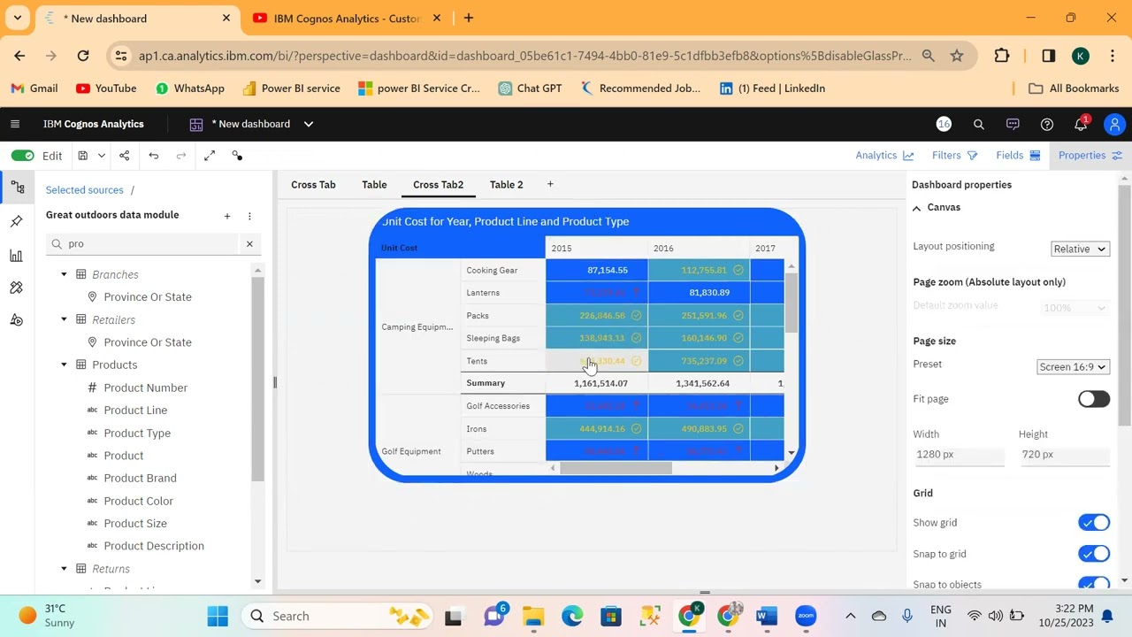Open the Analytics panel

point(884,156)
